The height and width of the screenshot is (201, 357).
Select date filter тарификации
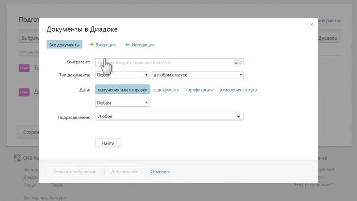point(199,90)
